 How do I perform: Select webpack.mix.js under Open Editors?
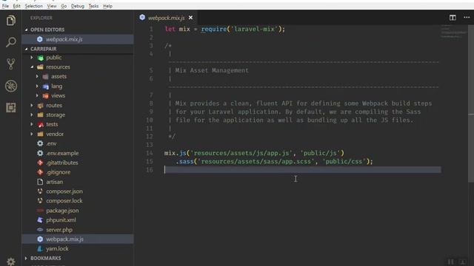(78, 39)
